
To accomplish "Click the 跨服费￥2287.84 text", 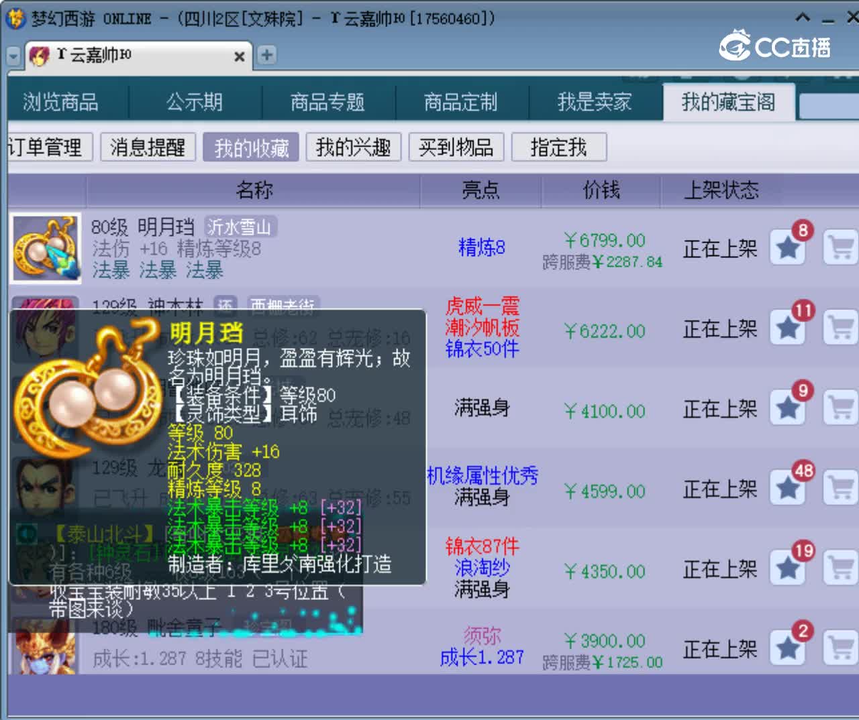I will click(602, 261).
